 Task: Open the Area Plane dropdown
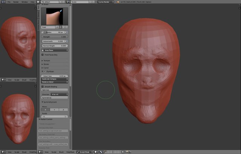[54, 50]
